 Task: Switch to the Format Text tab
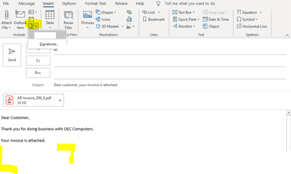click(x=95, y=4)
